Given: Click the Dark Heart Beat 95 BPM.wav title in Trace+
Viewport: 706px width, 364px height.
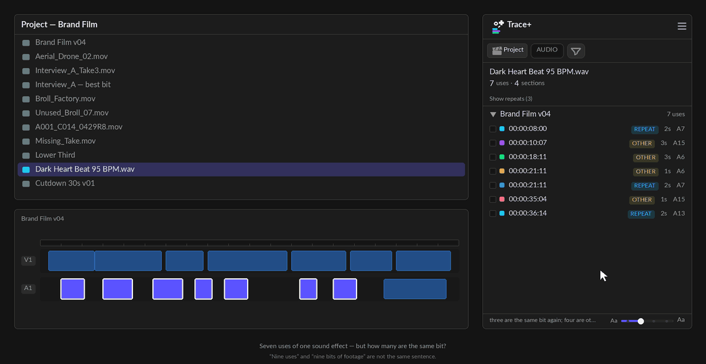Looking at the screenshot, I should [539, 72].
